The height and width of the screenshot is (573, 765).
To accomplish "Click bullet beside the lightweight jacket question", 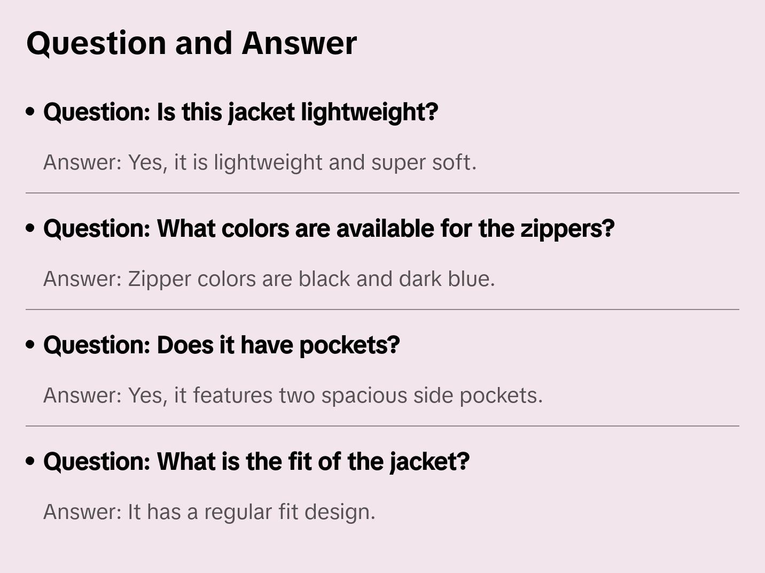I will (30, 112).
